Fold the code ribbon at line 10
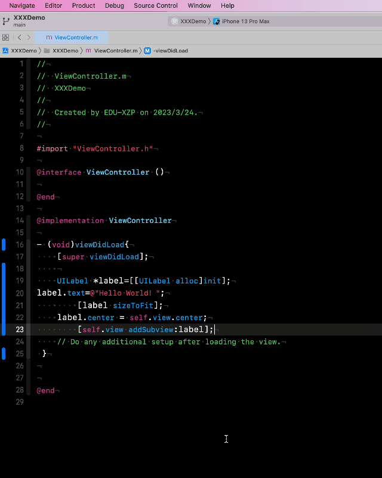 click(29, 172)
